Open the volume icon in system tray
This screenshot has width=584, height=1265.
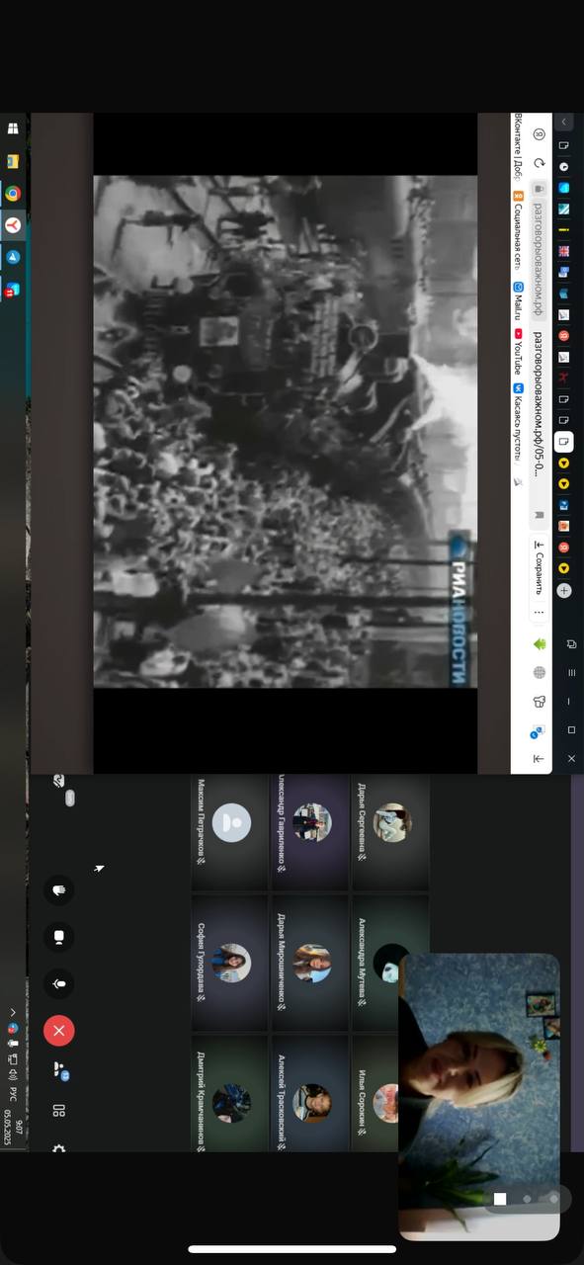[x=13, y=1076]
